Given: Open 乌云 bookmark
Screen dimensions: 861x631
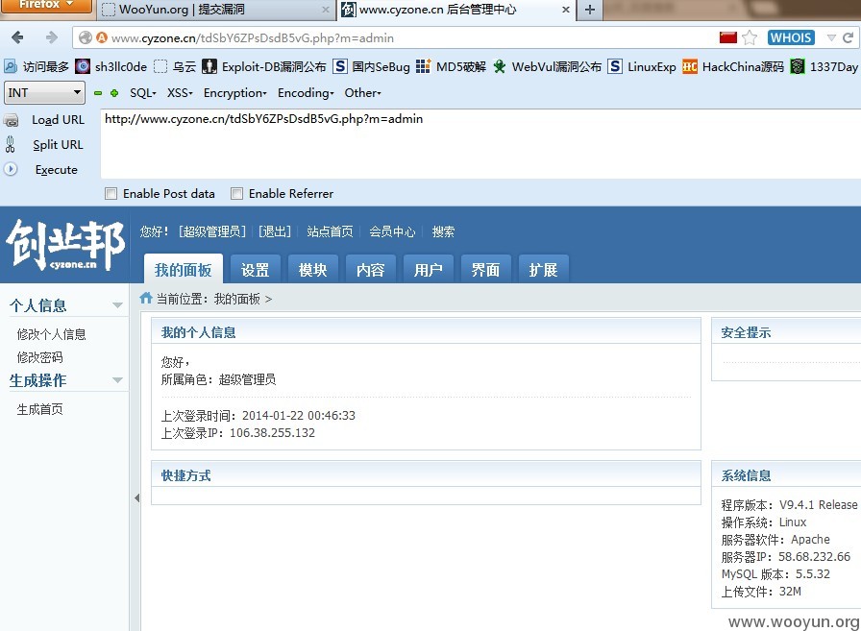Looking at the screenshot, I should tap(175, 67).
